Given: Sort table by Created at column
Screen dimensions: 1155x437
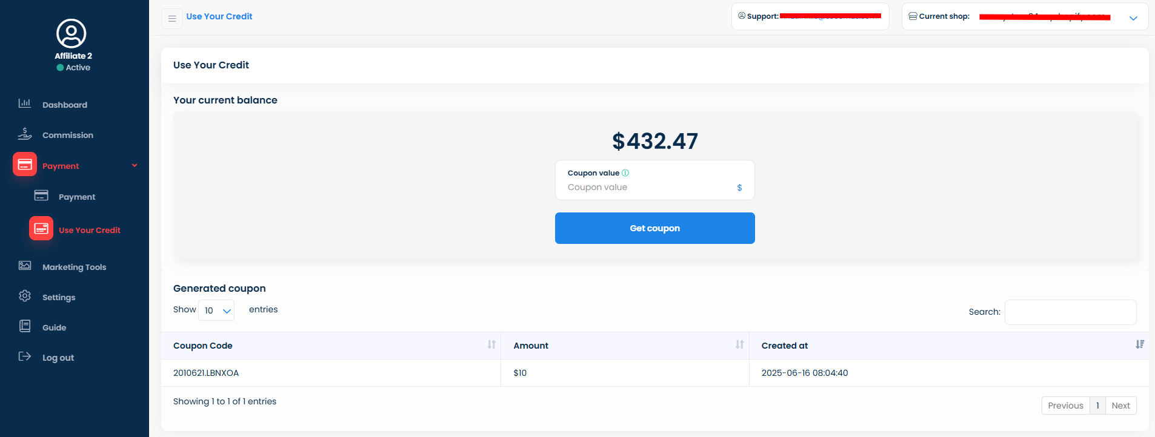Looking at the screenshot, I should coord(1140,345).
